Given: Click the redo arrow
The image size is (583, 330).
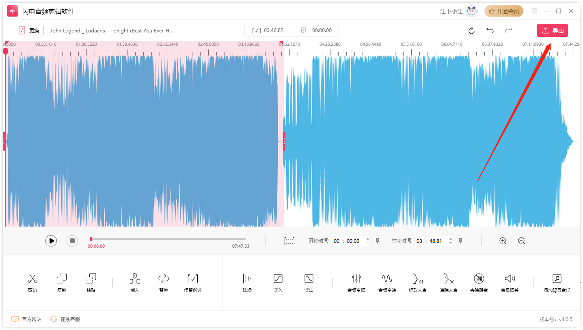Looking at the screenshot, I should [x=509, y=30].
